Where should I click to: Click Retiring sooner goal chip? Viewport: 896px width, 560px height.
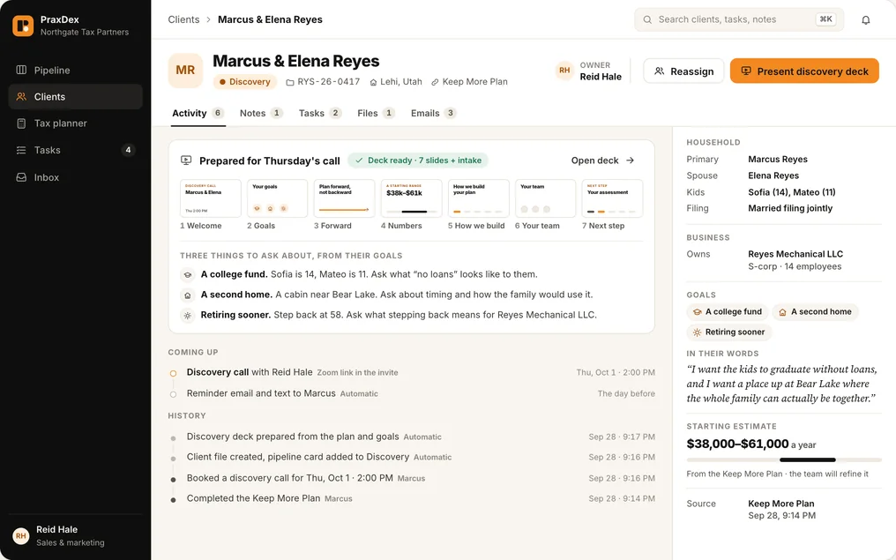click(x=729, y=332)
